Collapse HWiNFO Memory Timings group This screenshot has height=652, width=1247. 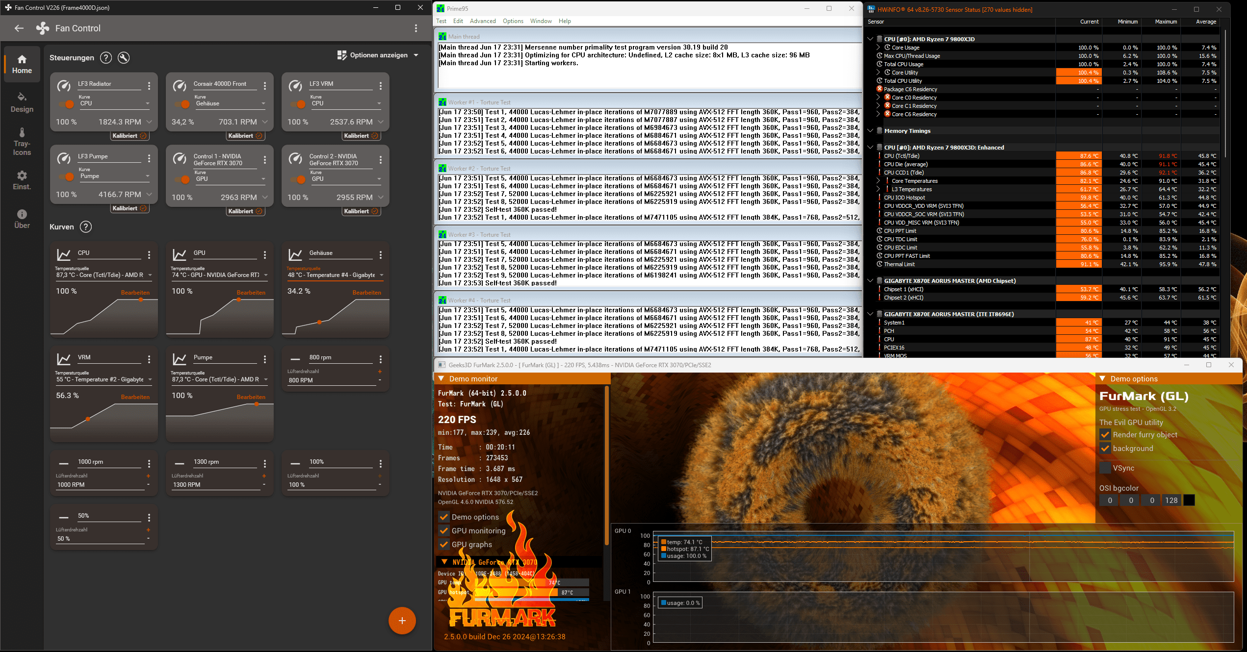pyautogui.click(x=870, y=131)
